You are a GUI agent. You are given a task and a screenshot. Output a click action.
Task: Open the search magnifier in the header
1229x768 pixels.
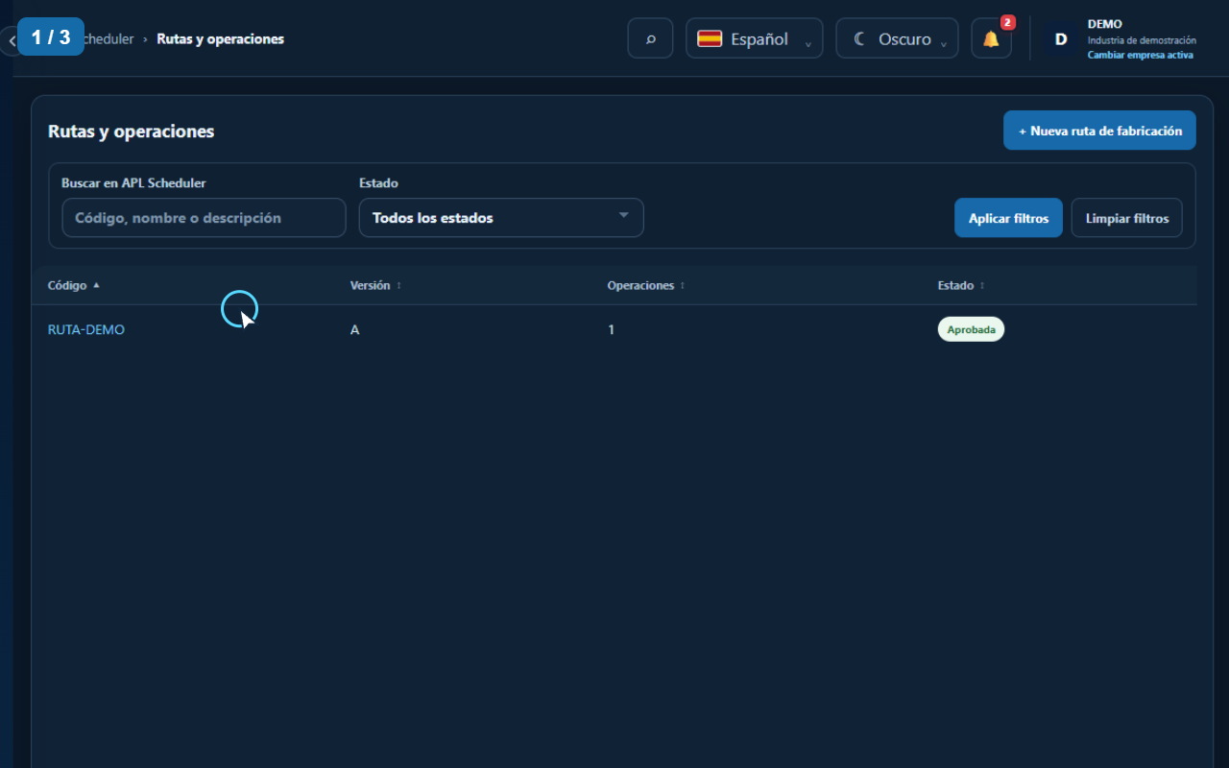click(650, 38)
